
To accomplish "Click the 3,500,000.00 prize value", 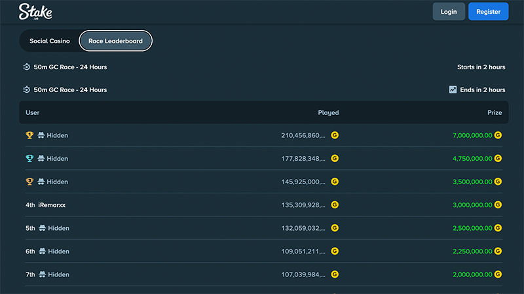I will point(472,182).
